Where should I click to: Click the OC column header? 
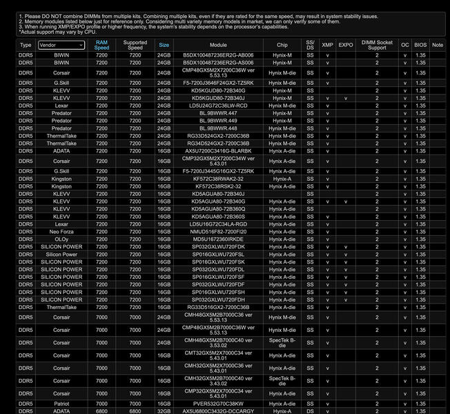coord(405,45)
